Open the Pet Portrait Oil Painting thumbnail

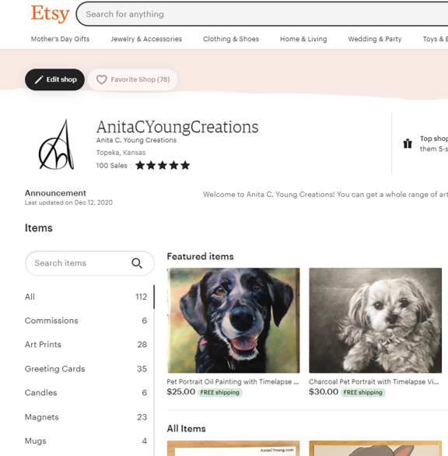pyautogui.click(x=233, y=320)
